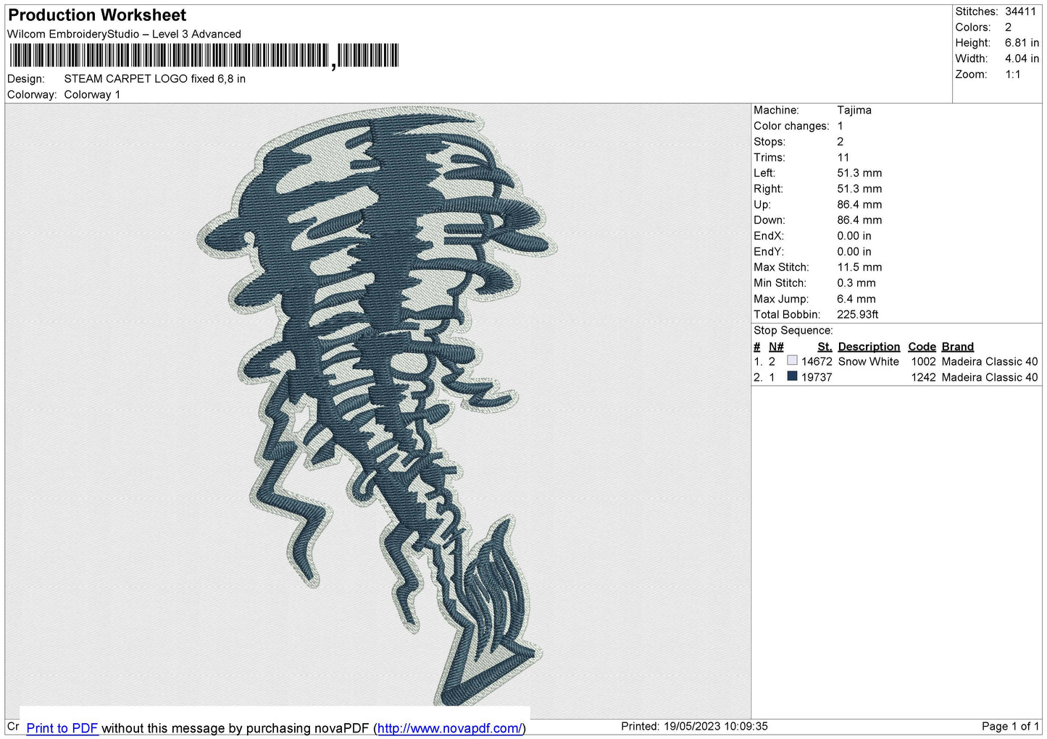Click the Total Bobbin value 225.93ft
Viewport: 1047px width, 739px height.
tap(858, 314)
